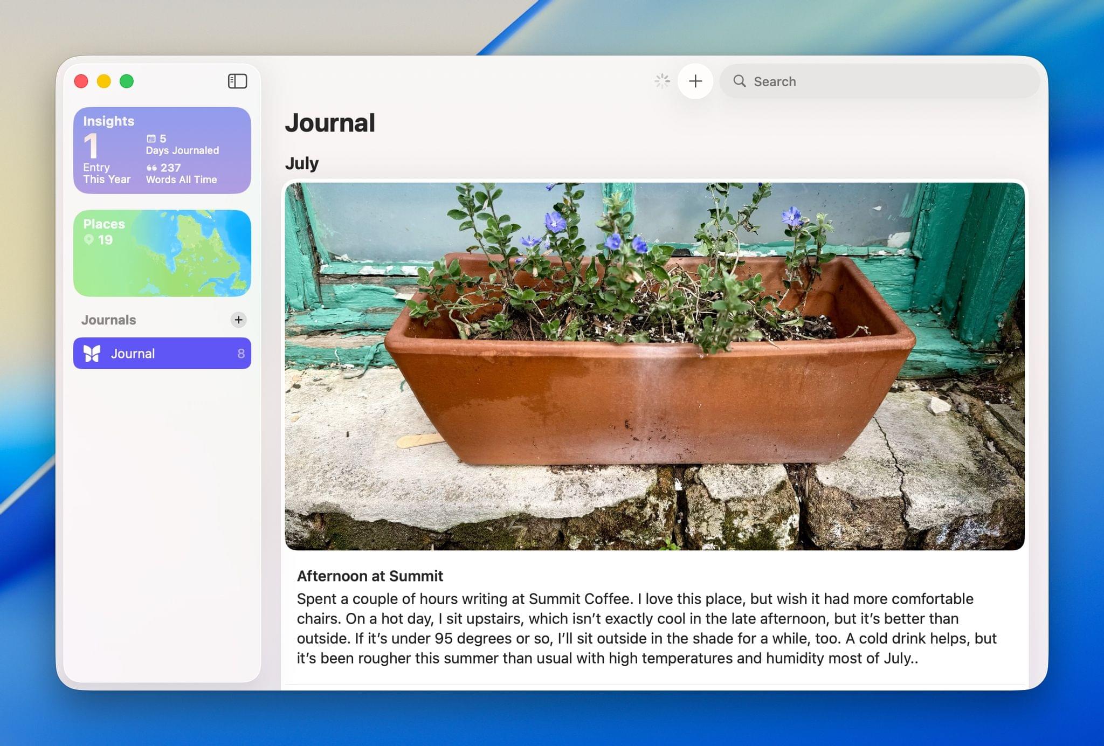This screenshot has width=1104, height=746.
Task: Open the Places map card
Action: coord(162,253)
